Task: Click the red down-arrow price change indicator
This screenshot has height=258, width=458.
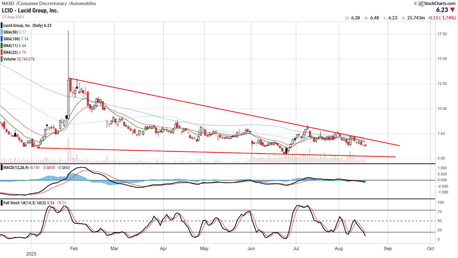Action: click(453, 10)
